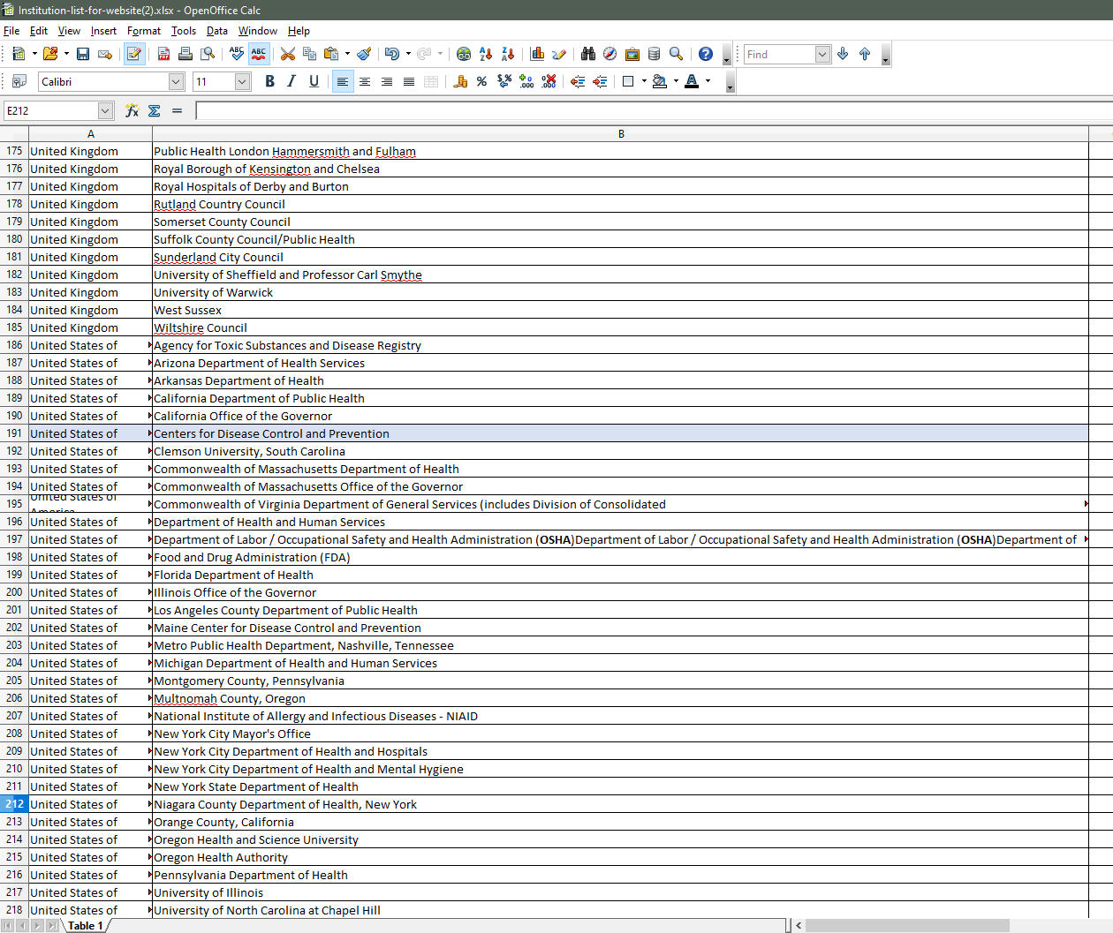Open the Tools menu
The height and width of the screenshot is (933, 1113).
[184, 31]
